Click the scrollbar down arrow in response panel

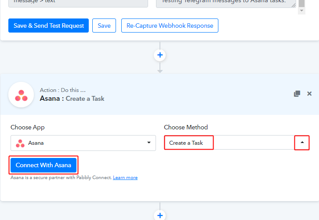point(301,11)
